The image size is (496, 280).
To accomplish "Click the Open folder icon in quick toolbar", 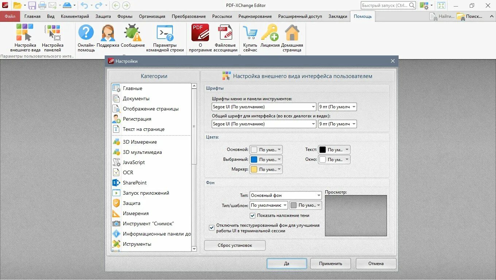I will [18, 5].
